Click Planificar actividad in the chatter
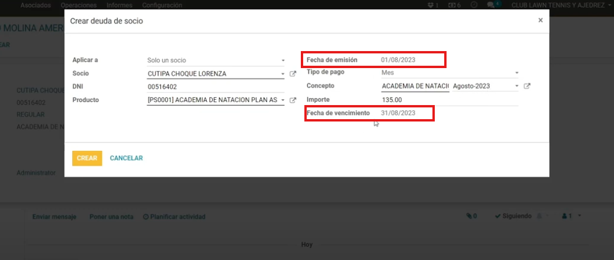This screenshot has height=260, width=614. [175, 217]
